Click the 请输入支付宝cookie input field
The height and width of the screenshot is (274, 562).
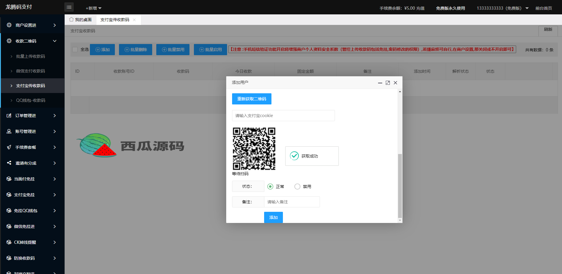coord(283,116)
